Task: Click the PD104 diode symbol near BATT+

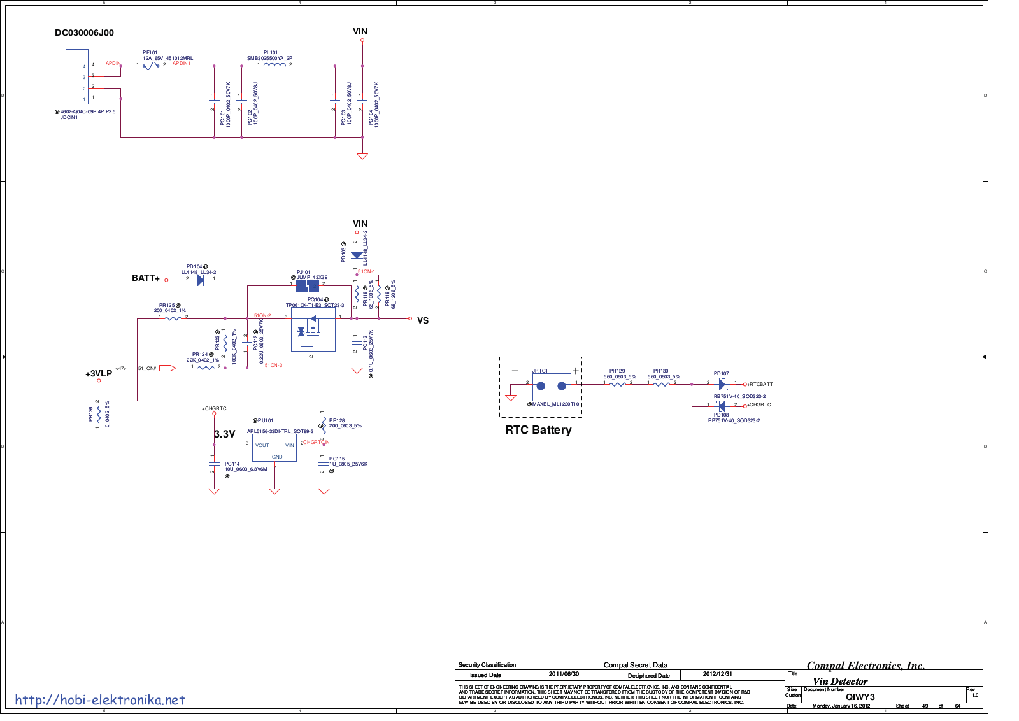Action: coord(201,280)
